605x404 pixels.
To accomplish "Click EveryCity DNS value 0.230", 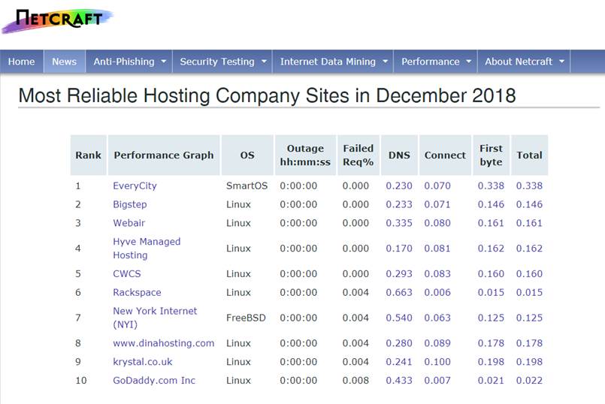I will point(399,185).
